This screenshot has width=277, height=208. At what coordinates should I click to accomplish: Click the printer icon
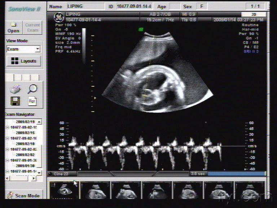[15, 89]
